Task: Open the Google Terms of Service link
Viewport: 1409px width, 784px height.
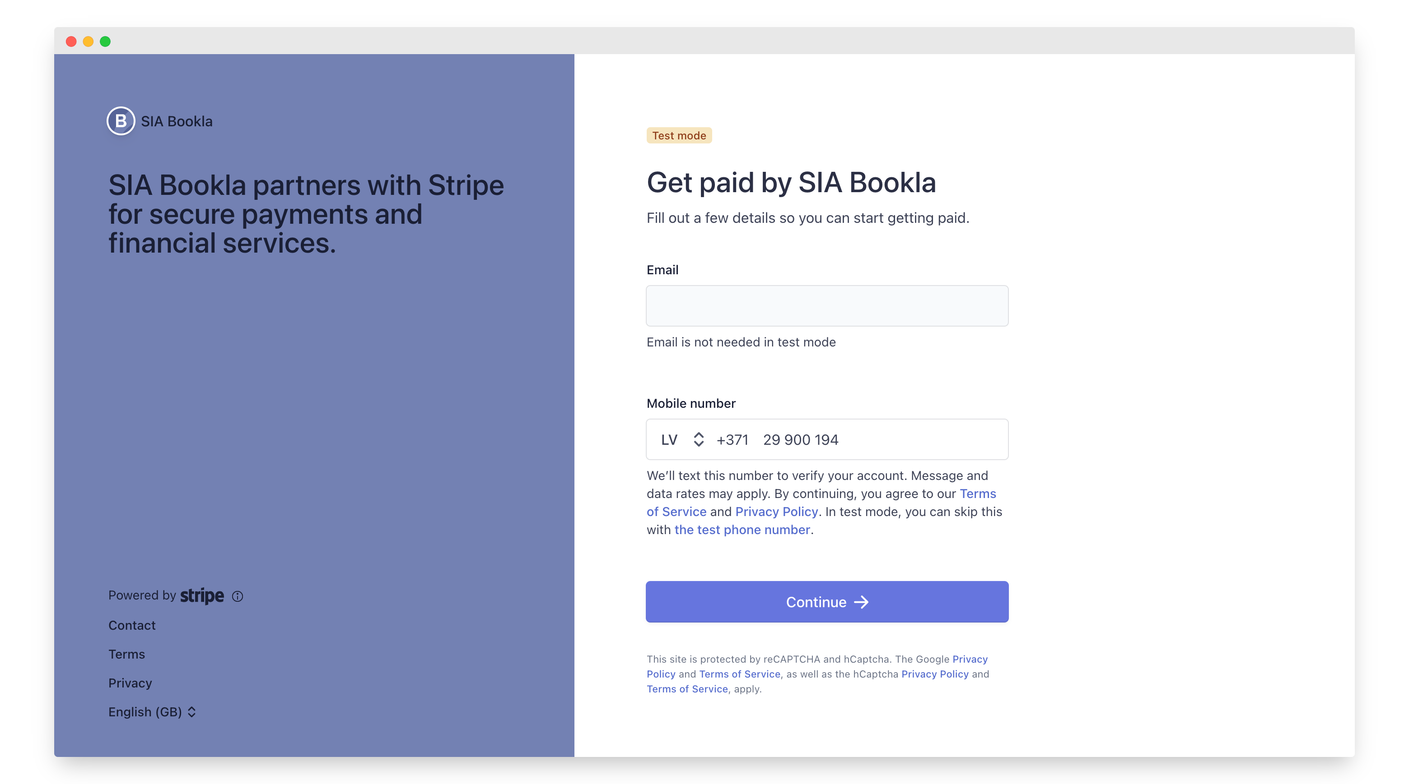Action: (740, 673)
